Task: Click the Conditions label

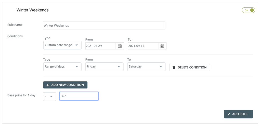Action: pos(15,36)
